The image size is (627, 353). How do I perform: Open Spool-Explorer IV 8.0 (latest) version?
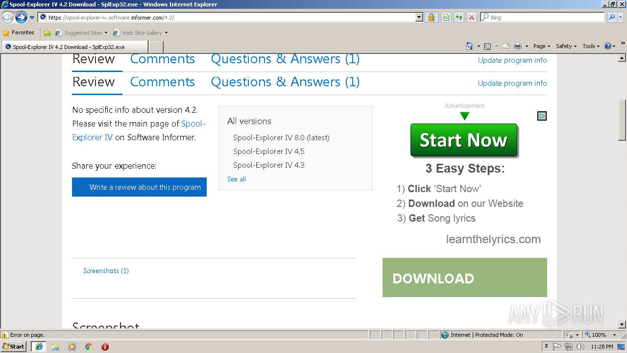tap(281, 138)
